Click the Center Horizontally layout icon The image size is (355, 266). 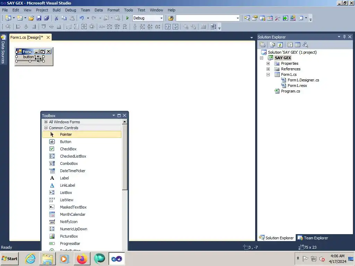(168, 27)
